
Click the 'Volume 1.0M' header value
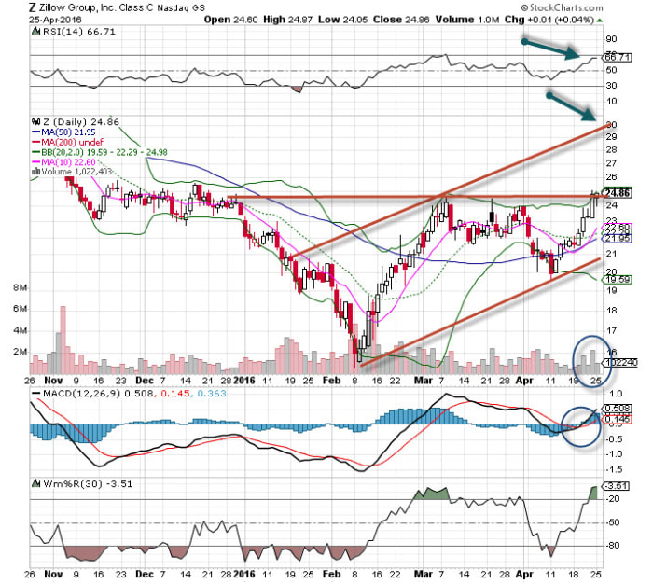pos(467,20)
